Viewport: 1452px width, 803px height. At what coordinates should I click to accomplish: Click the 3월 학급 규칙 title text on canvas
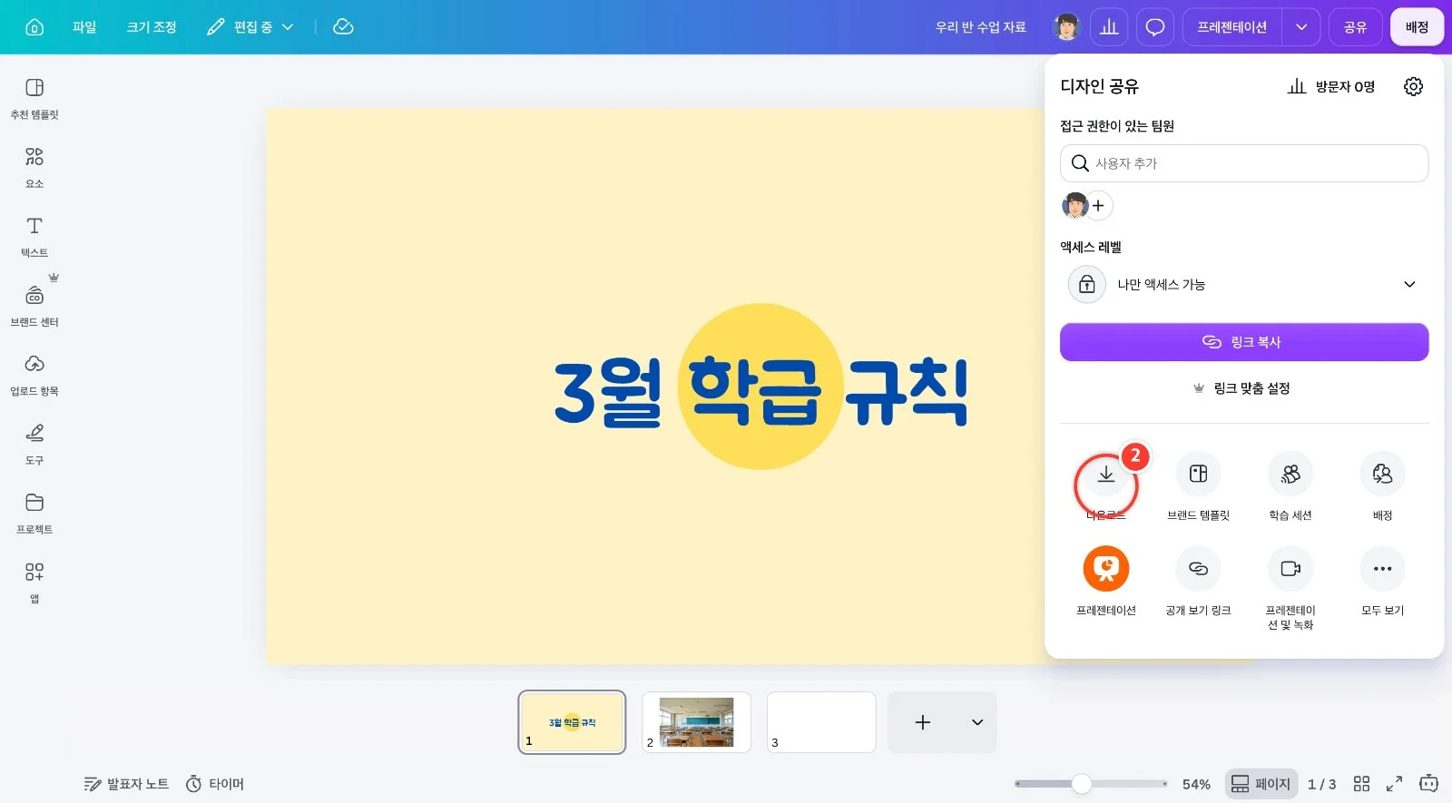(x=760, y=390)
